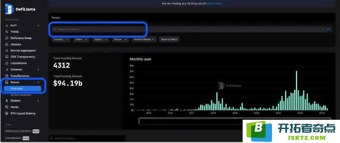Click the blue button right of search bar
340x143 pixels.
328,29
